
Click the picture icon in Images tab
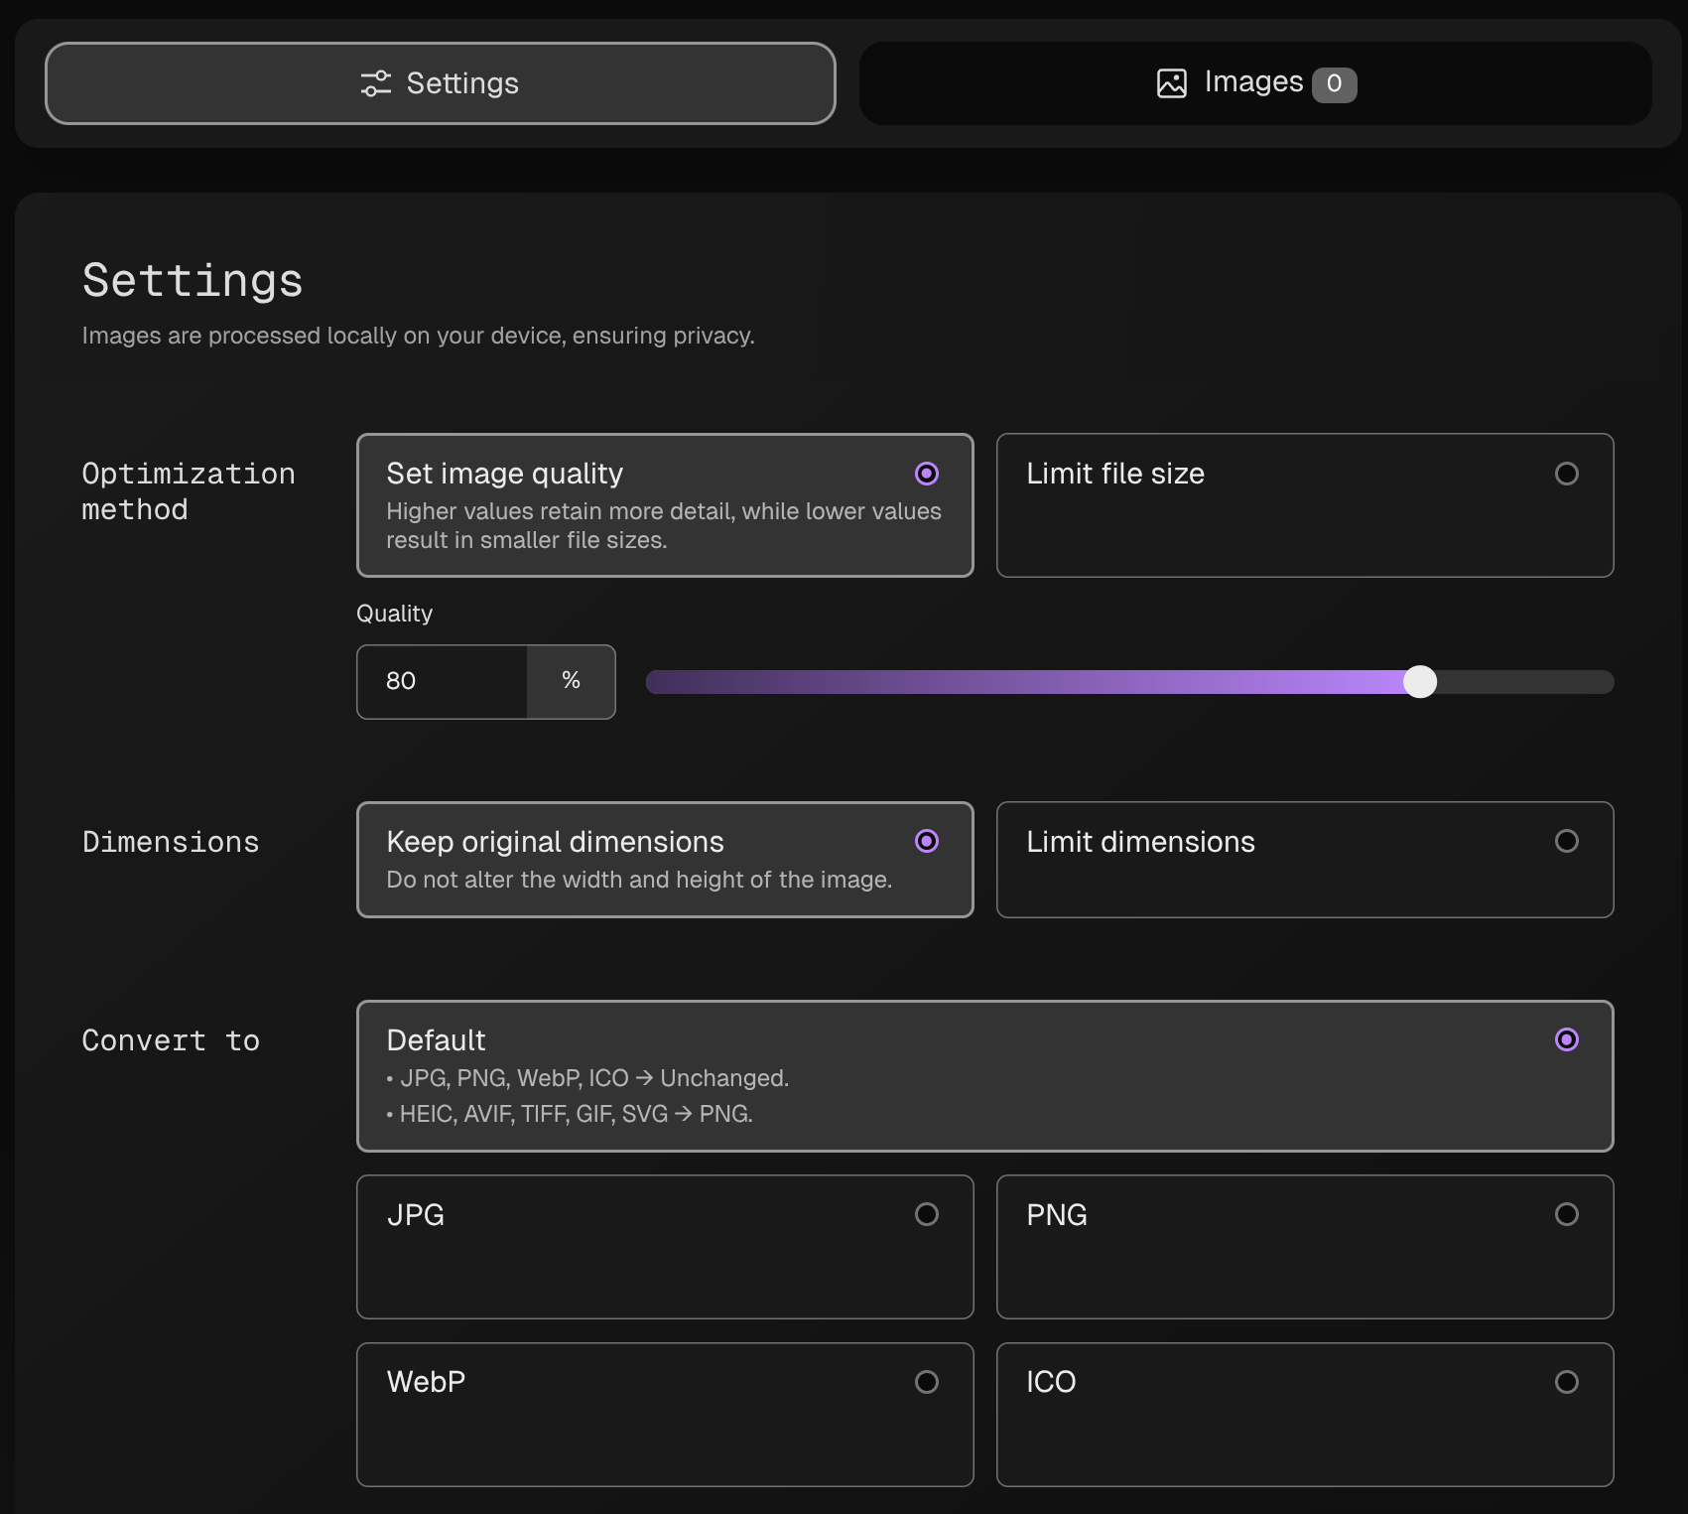coord(1171,83)
